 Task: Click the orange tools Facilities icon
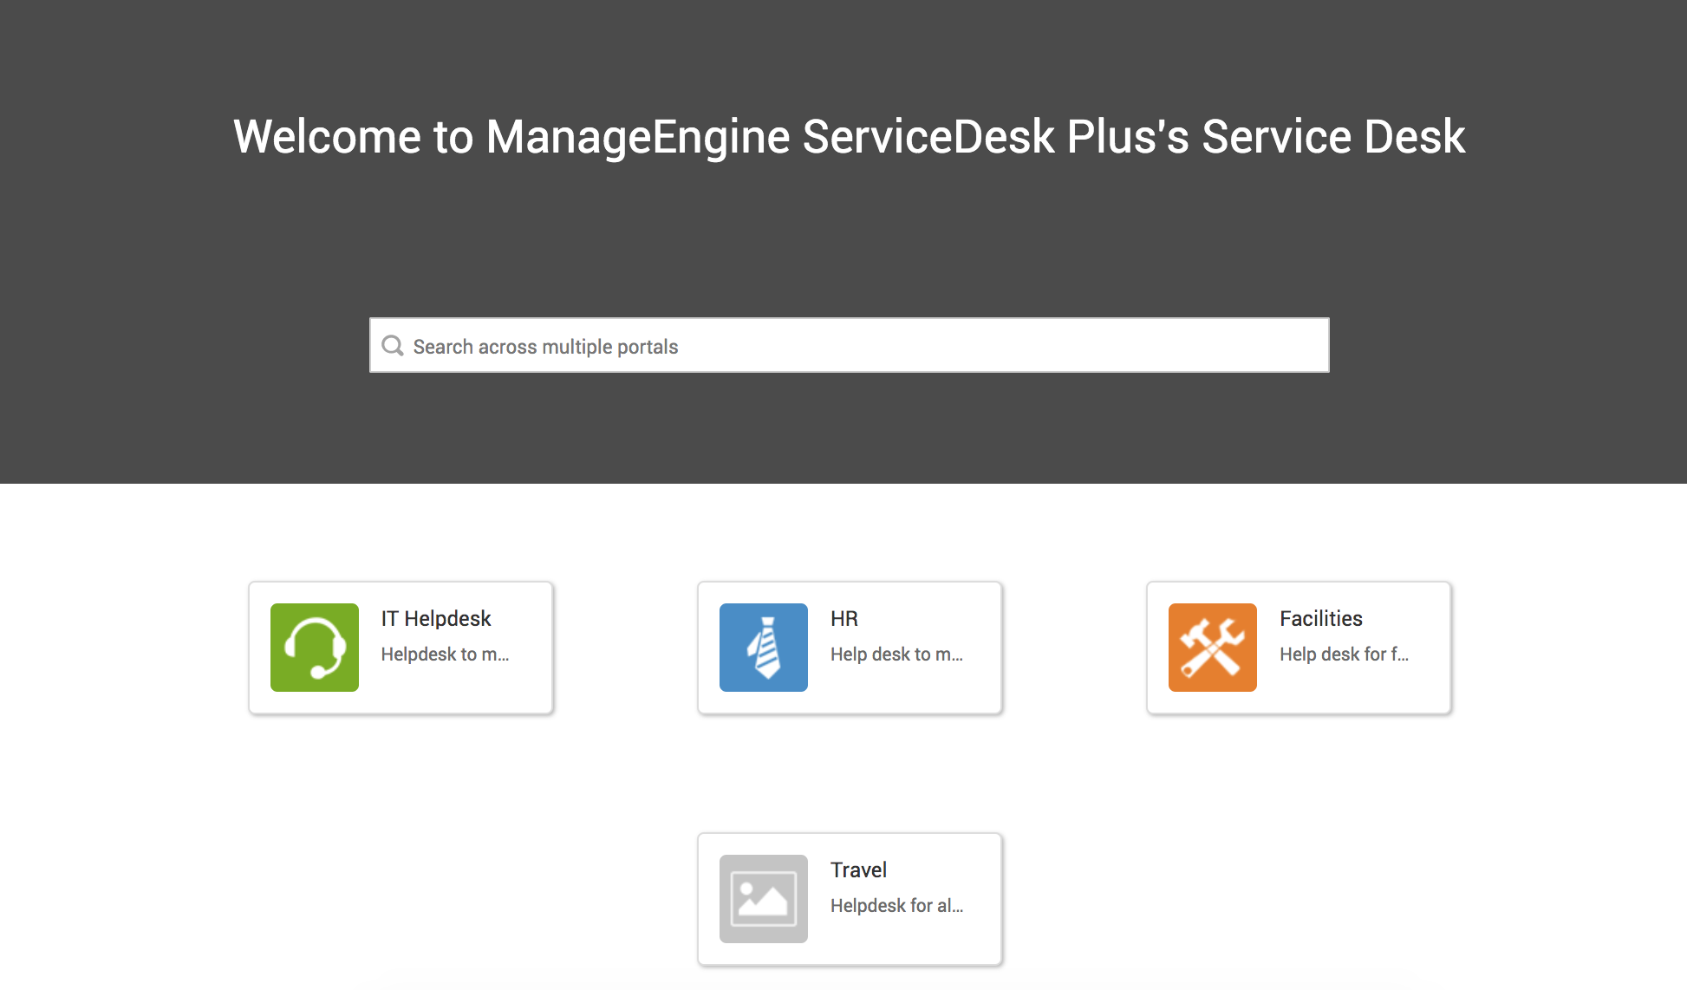[1212, 648]
